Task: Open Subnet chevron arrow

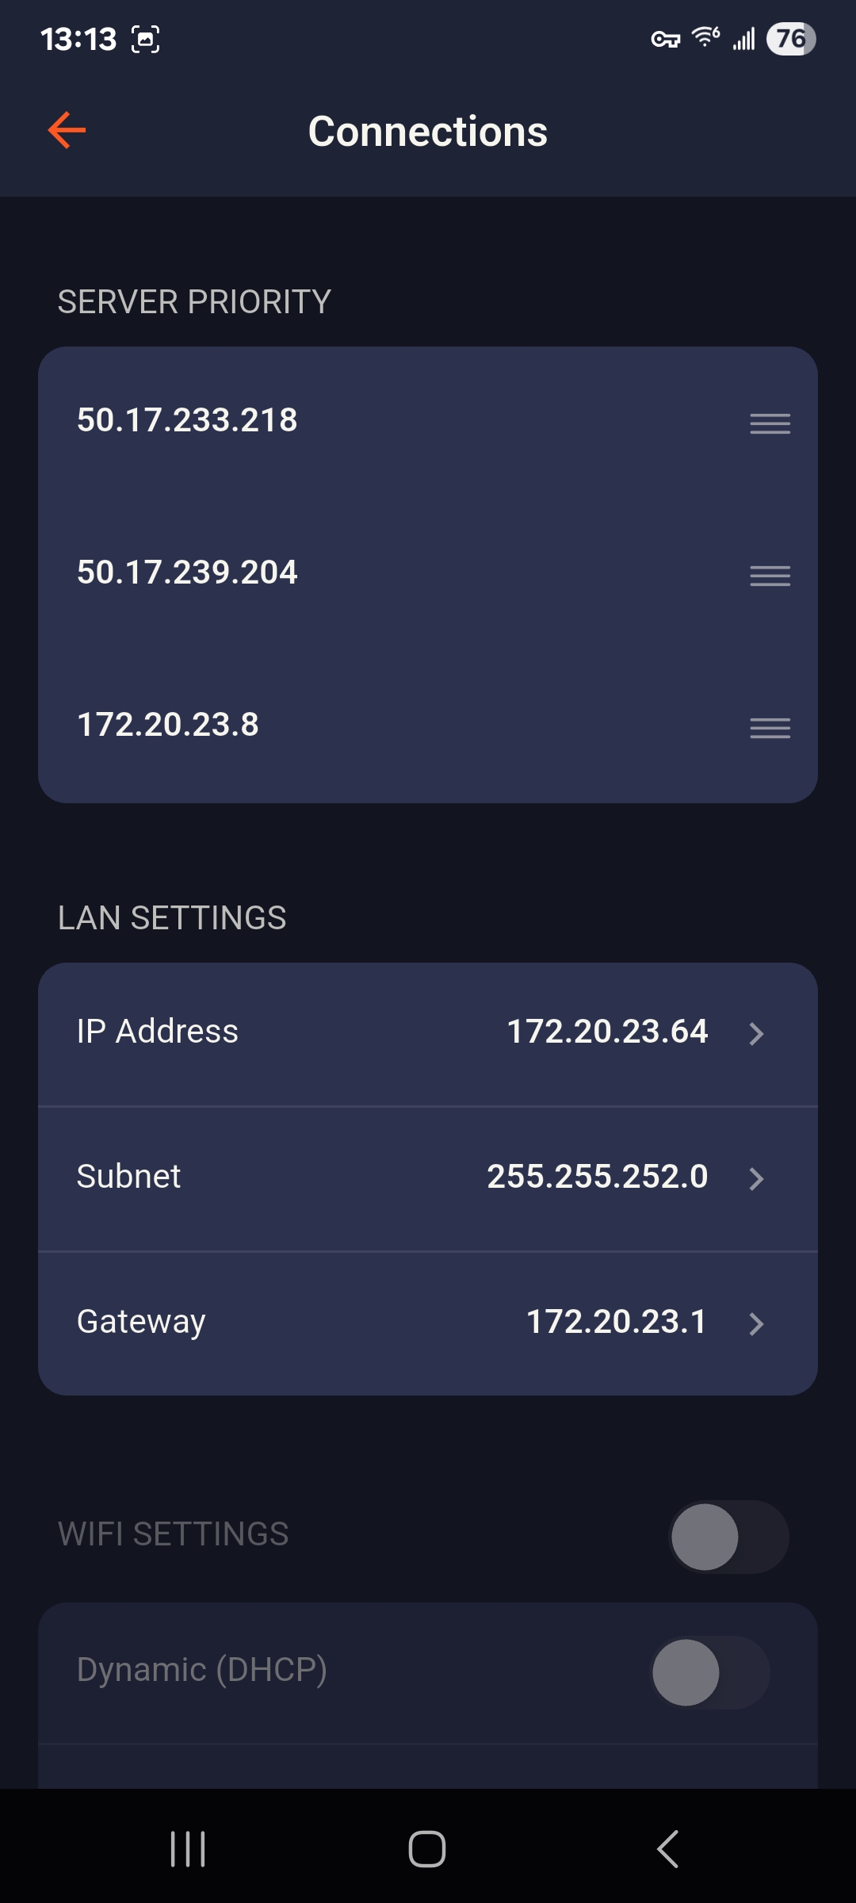Action: (x=756, y=1178)
